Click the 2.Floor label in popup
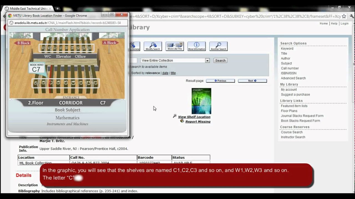 [x=35, y=103]
